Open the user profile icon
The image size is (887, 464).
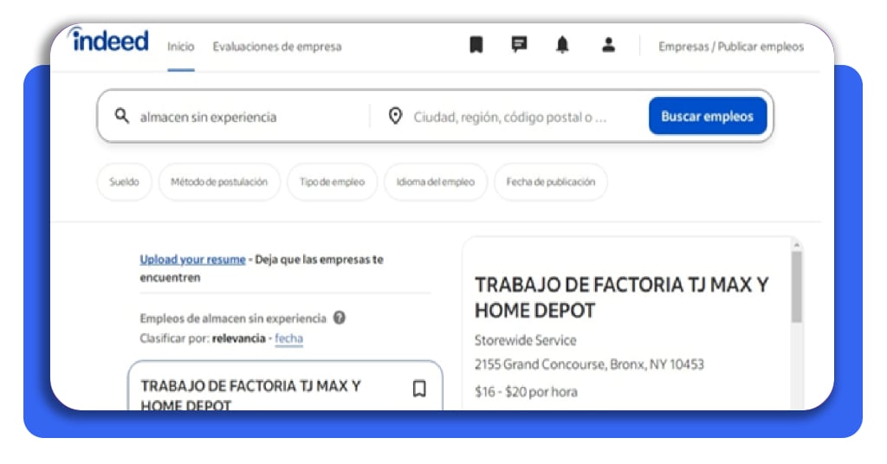coord(608,45)
